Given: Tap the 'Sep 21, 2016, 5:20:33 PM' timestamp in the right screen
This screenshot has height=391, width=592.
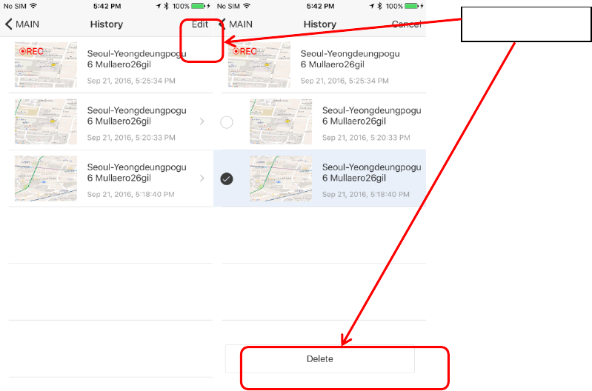Looking at the screenshot, I should click(x=366, y=138).
